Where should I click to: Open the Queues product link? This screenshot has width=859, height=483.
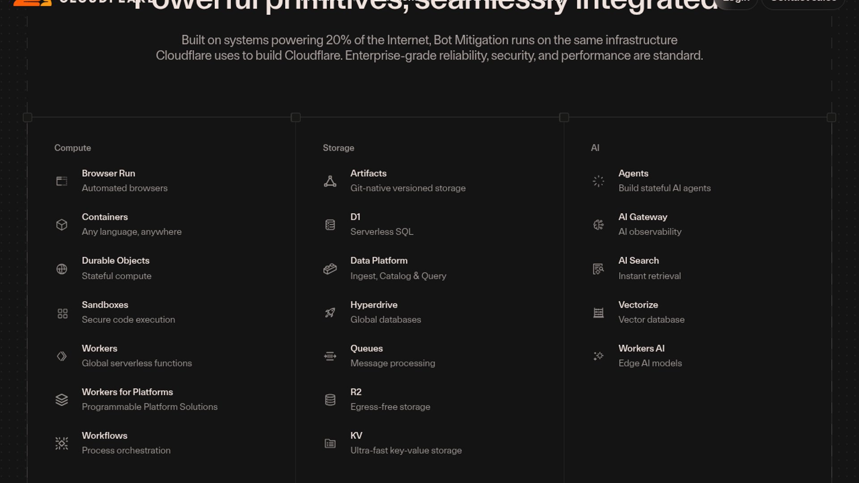(366, 348)
